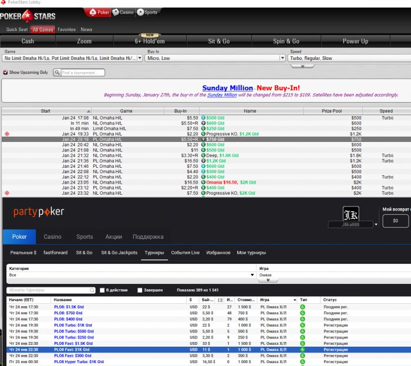Click the partypoker logo
411x366 pixels.
coord(39,212)
